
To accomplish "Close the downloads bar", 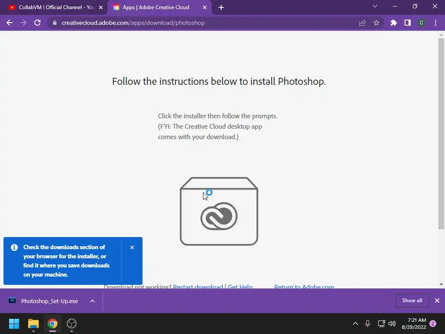I will coord(437,301).
